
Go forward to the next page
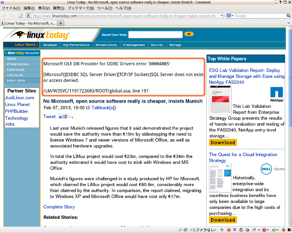pyautogui.click(x=12, y=16)
